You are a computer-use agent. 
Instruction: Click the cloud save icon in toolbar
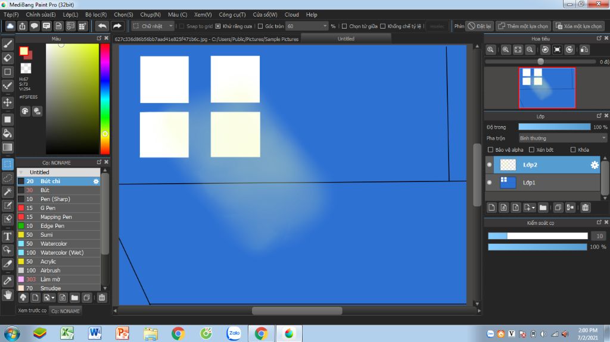[10, 26]
